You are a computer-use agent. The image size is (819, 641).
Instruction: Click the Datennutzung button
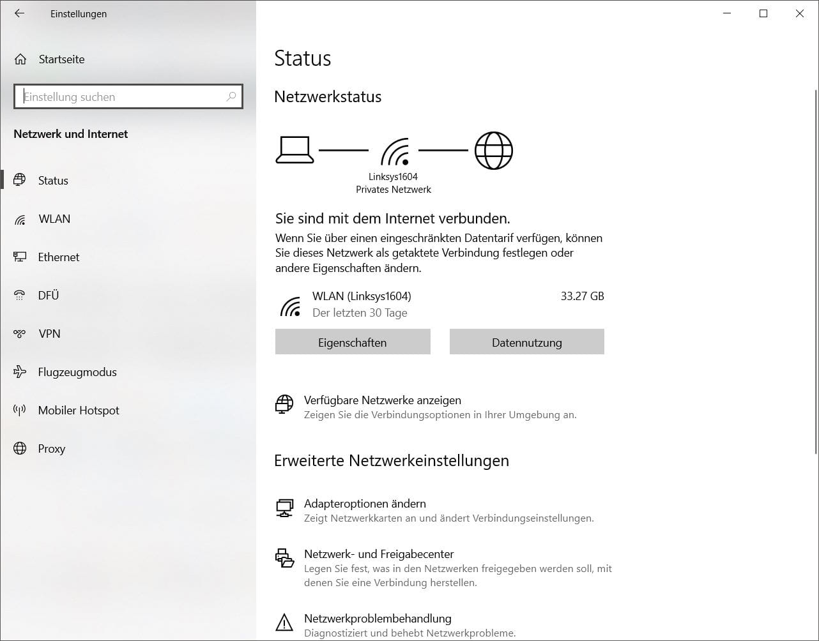tap(527, 342)
